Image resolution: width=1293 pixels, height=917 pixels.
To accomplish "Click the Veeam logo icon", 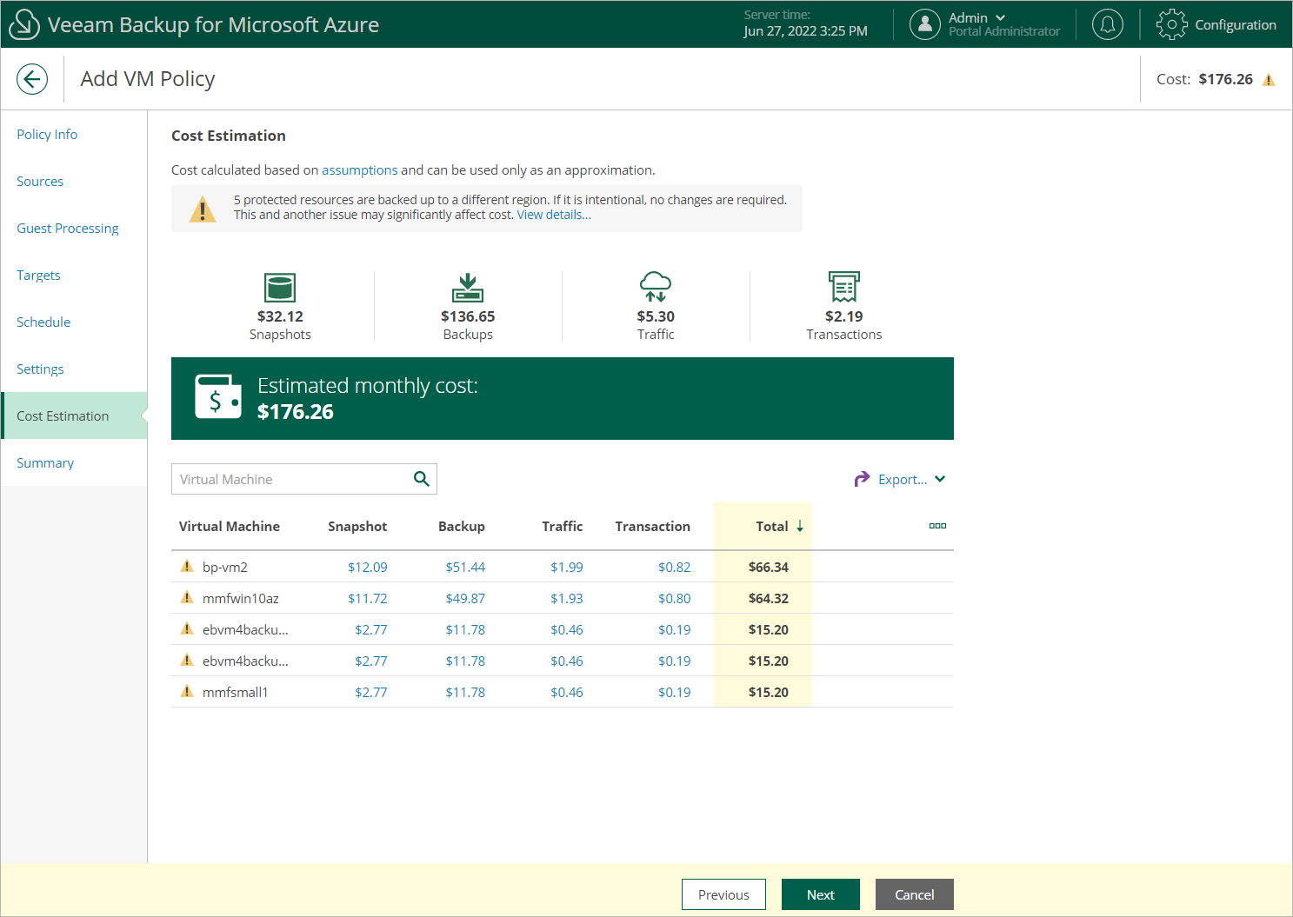I will coord(23,24).
